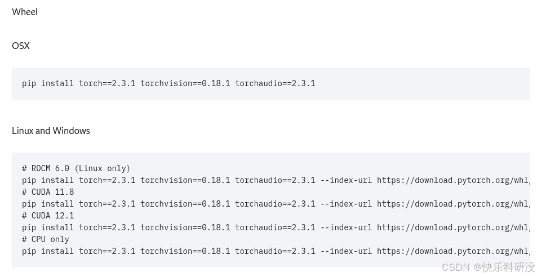The width and height of the screenshot is (537, 277).
Task: Open the download.pytorch.org URL under ROCM 6.0
Action: pyautogui.click(x=454, y=180)
